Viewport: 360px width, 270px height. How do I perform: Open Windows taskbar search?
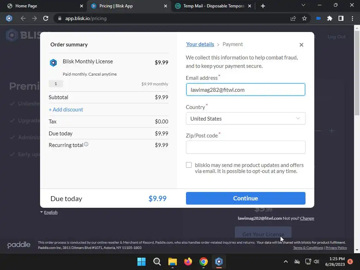point(157,262)
